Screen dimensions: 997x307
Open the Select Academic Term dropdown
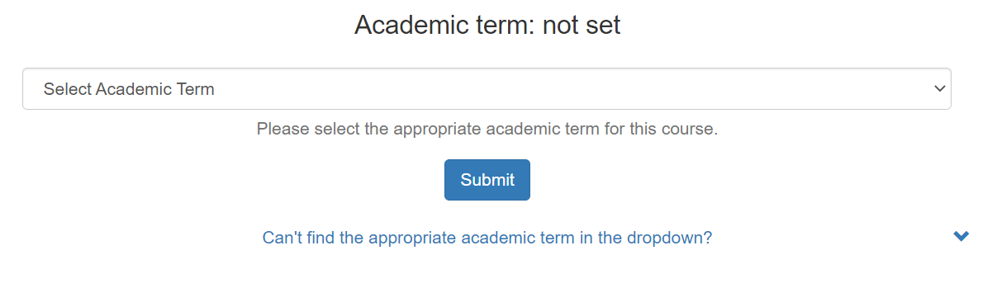pos(487,89)
